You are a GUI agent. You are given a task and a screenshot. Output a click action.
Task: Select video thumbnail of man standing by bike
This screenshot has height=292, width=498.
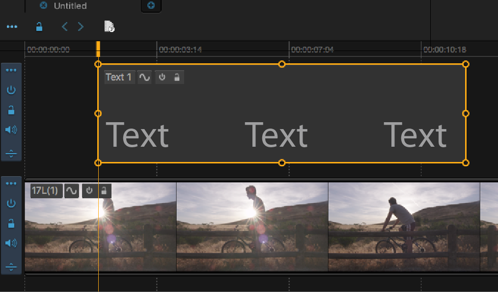[252, 227]
